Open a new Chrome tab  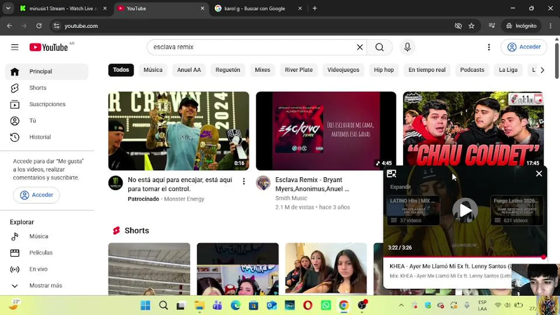tap(315, 8)
